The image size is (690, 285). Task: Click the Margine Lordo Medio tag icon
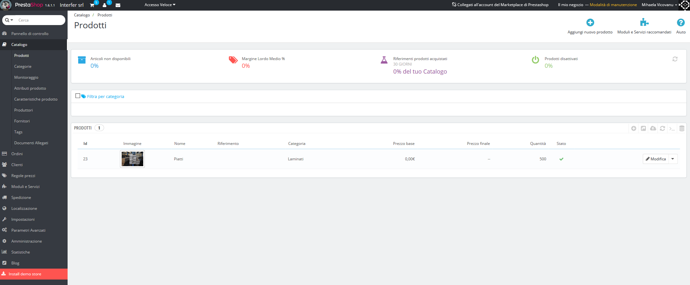(x=233, y=60)
